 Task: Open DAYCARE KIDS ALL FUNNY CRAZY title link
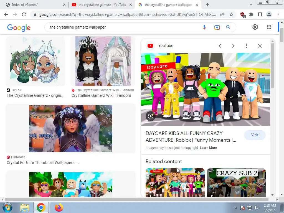(191, 137)
